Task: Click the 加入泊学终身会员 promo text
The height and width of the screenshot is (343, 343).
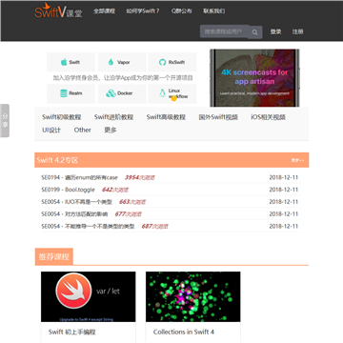Action: coord(123,78)
